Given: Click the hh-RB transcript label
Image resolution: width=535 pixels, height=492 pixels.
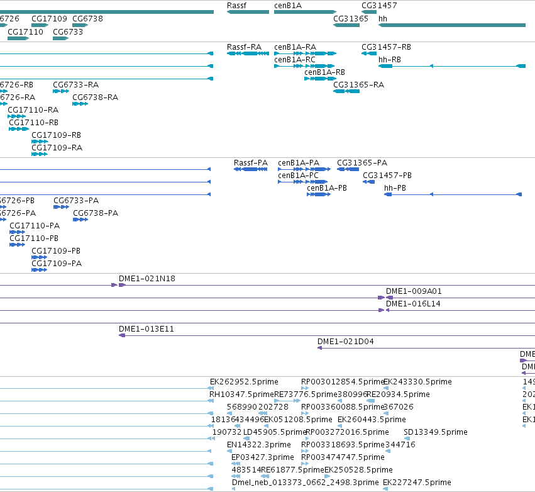Looking at the screenshot, I should (x=390, y=59).
